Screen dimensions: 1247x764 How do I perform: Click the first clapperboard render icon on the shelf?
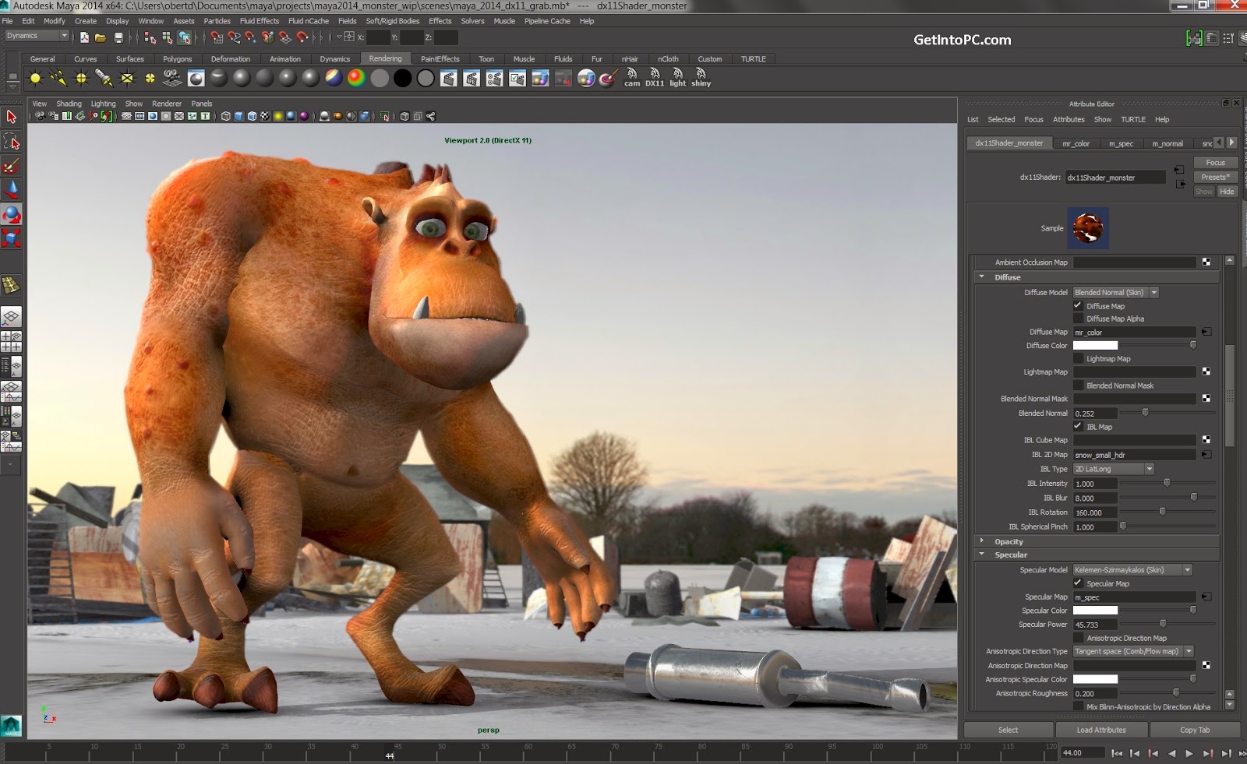click(x=448, y=78)
